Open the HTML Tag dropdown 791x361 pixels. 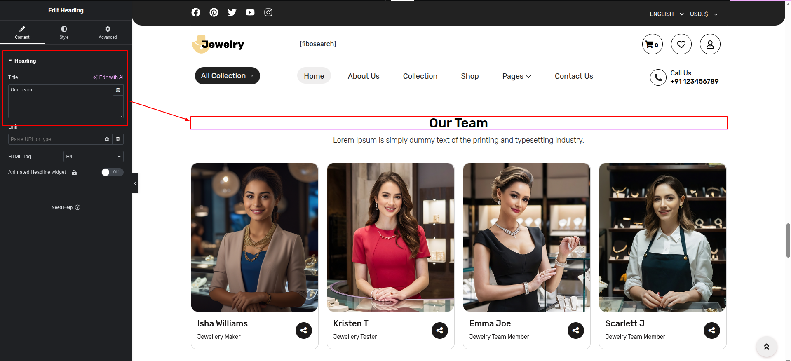[x=93, y=157]
